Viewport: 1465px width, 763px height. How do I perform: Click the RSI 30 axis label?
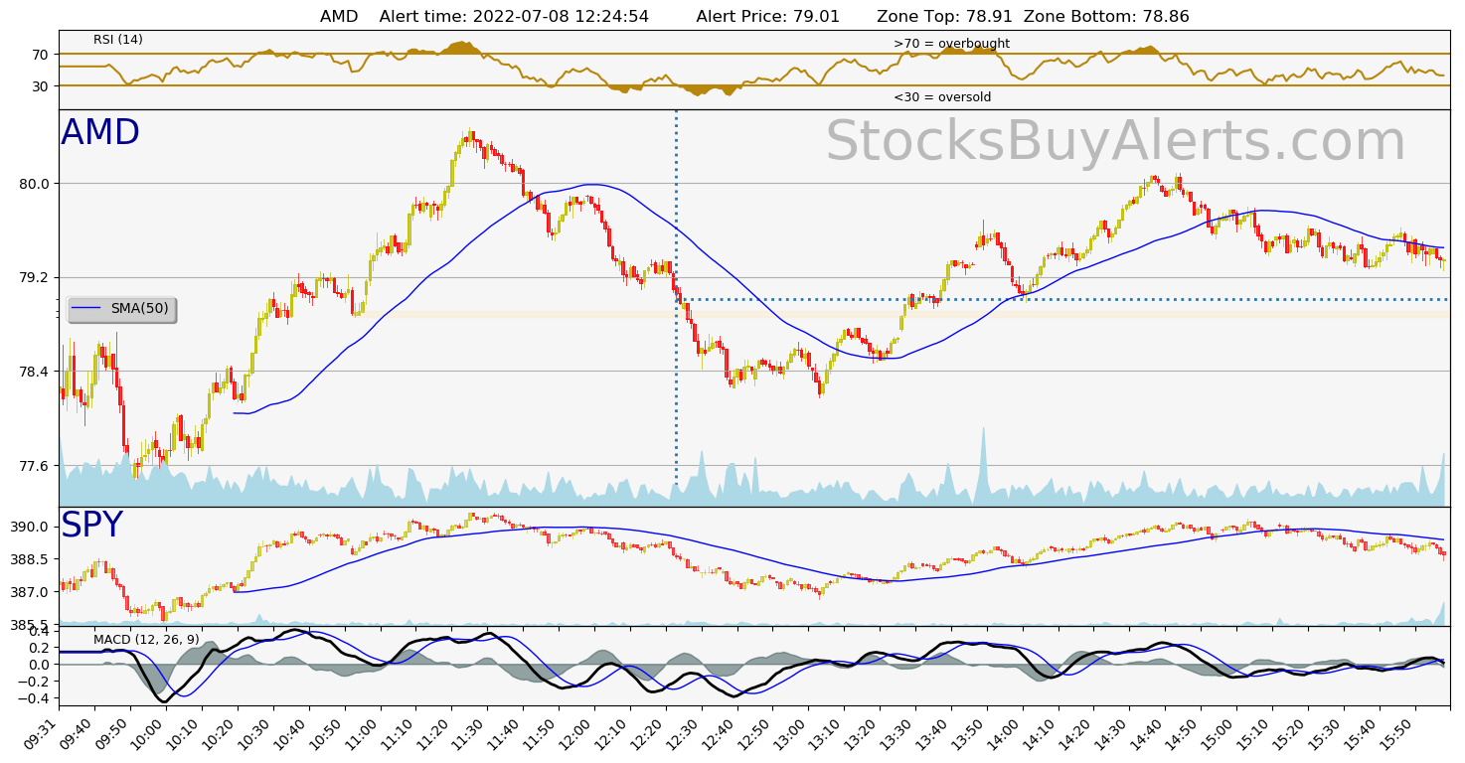pyautogui.click(x=41, y=86)
